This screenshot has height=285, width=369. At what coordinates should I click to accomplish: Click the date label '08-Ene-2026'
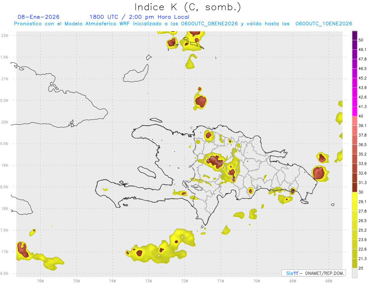39,17
